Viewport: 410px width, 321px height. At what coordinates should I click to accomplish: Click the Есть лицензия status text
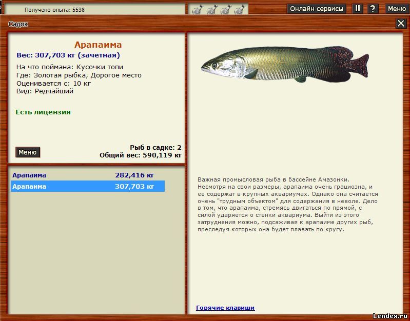click(43, 112)
